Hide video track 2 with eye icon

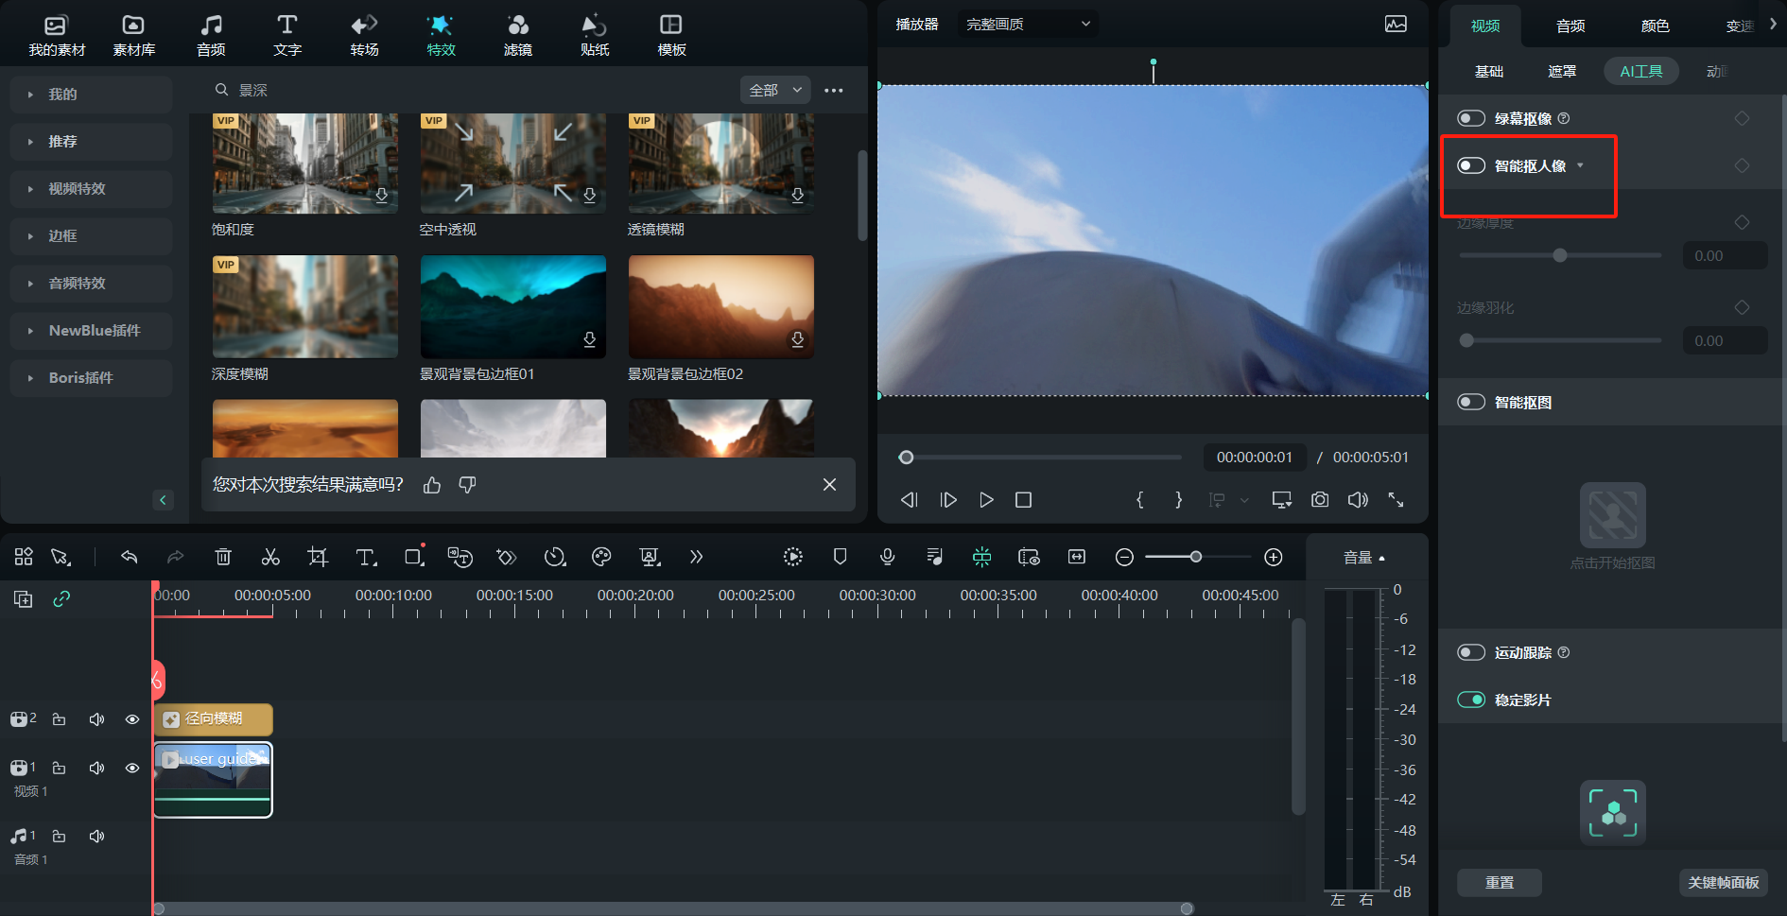pos(132,719)
